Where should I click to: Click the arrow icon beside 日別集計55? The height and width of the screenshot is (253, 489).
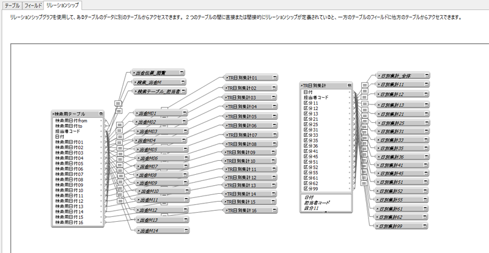point(378,200)
